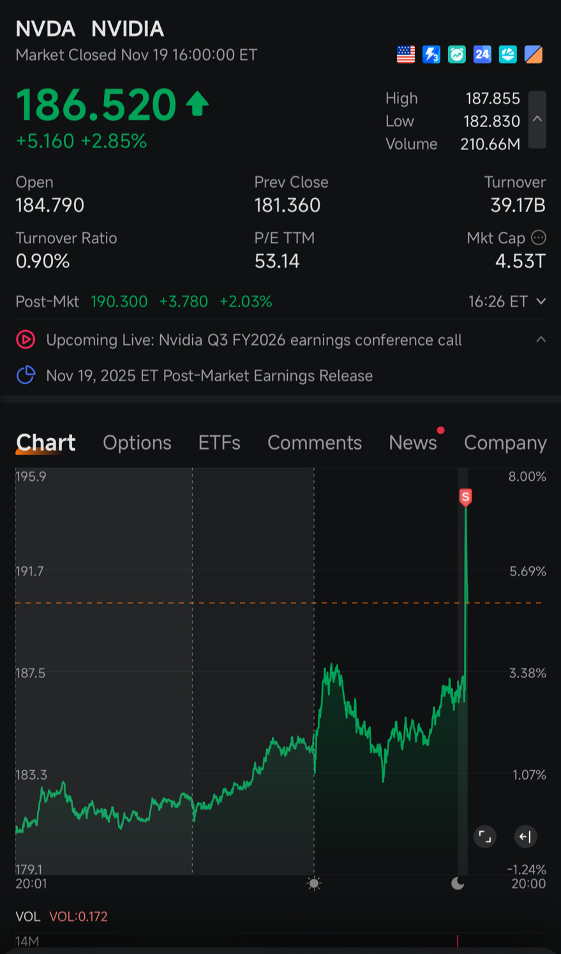Tap the 8.00% chart axis label

point(527,476)
